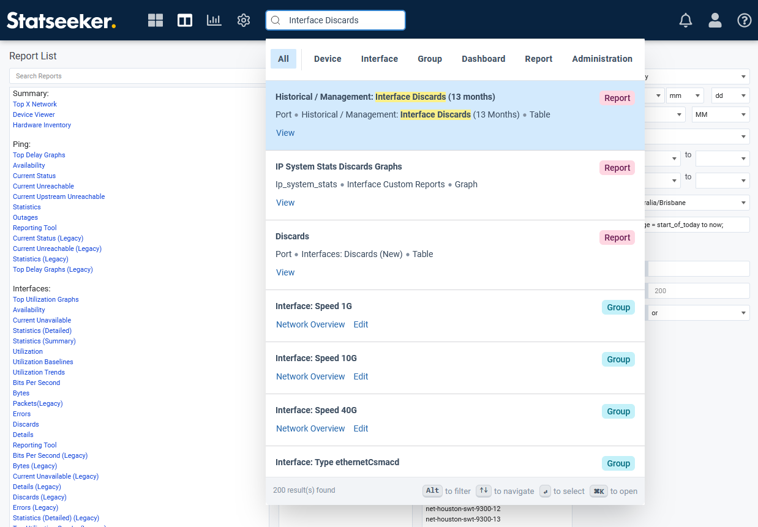Screen dimensions: 758x527
Task: Open the console split-panel icon
Action: click(185, 20)
